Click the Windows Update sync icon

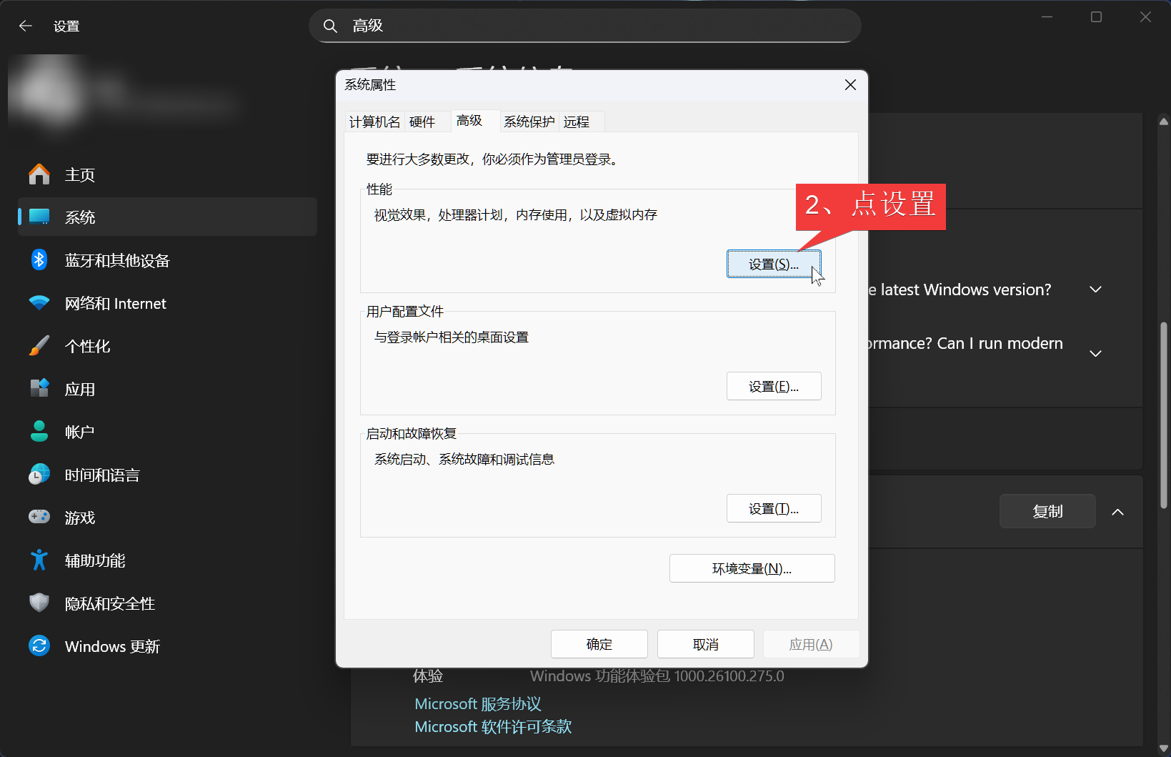click(x=39, y=646)
